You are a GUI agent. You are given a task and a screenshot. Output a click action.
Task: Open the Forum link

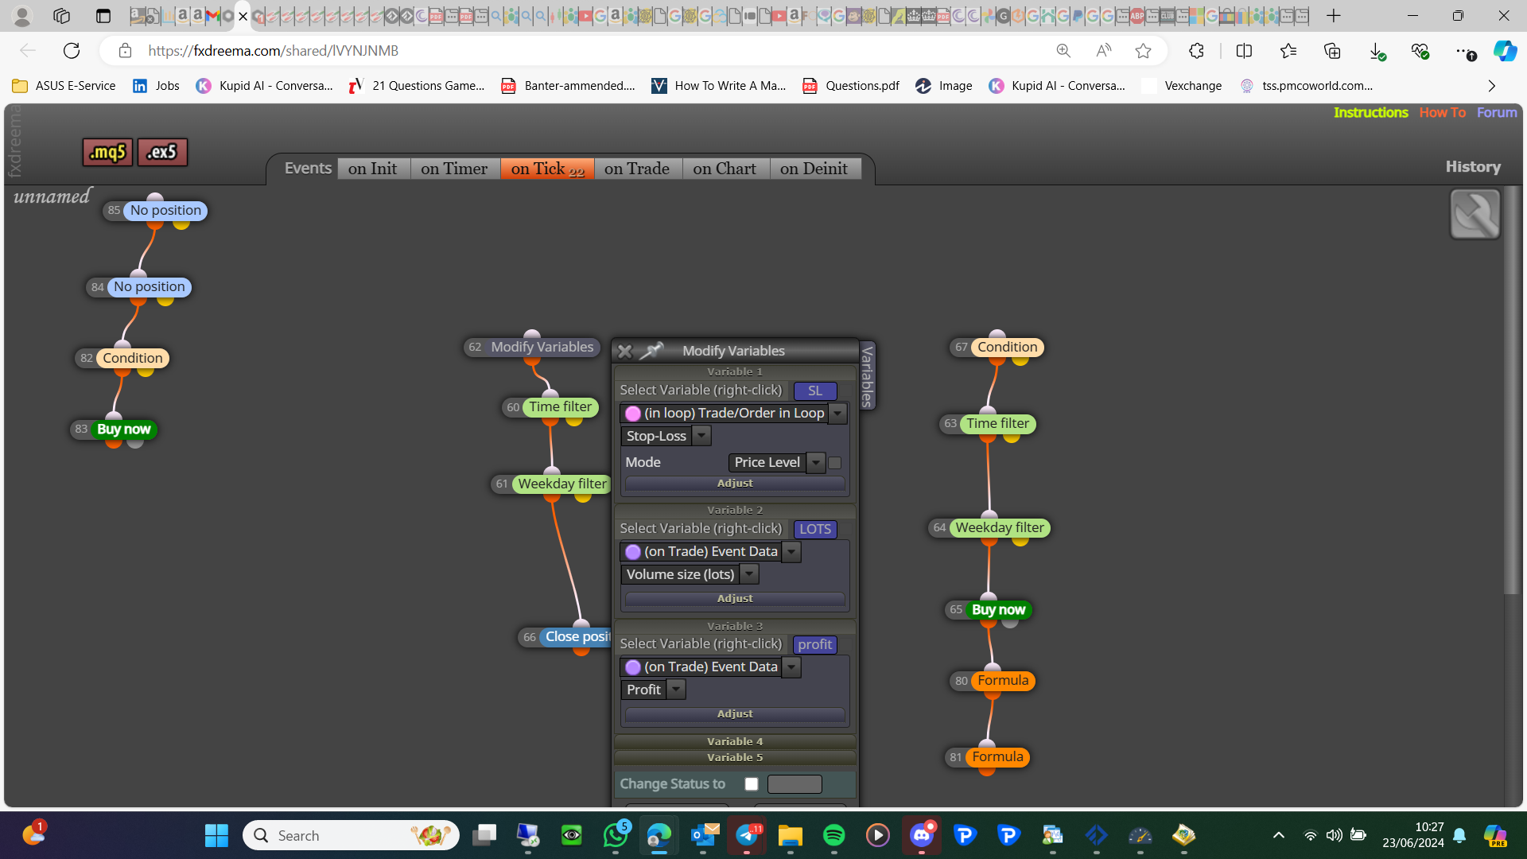tap(1497, 113)
